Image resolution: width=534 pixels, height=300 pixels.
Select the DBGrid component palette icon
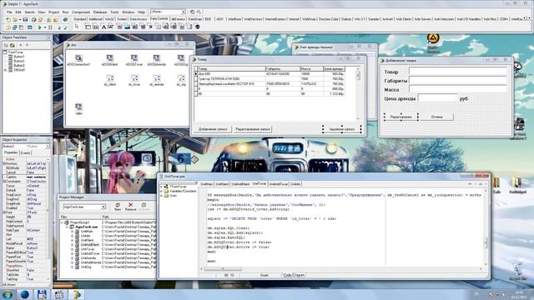click(x=88, y=27)
